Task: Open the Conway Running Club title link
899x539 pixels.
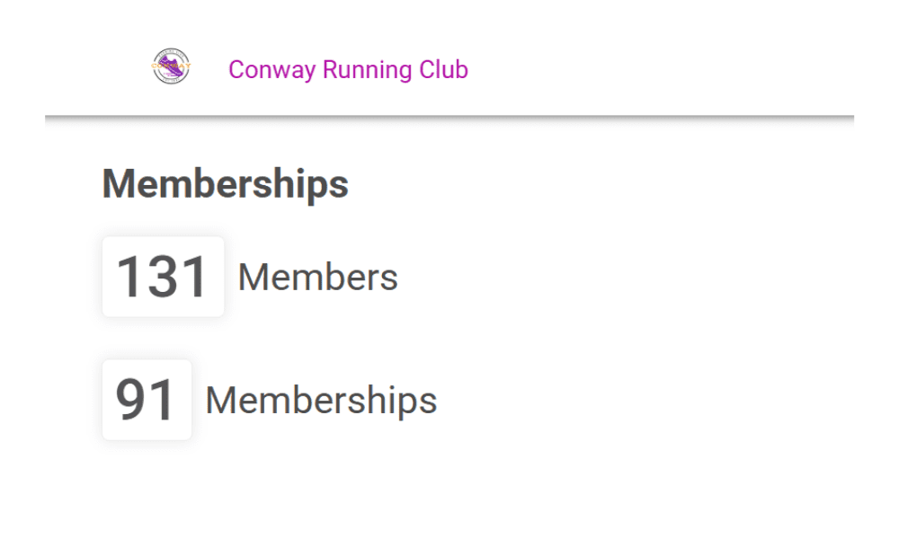Action: tap(348, 70)
